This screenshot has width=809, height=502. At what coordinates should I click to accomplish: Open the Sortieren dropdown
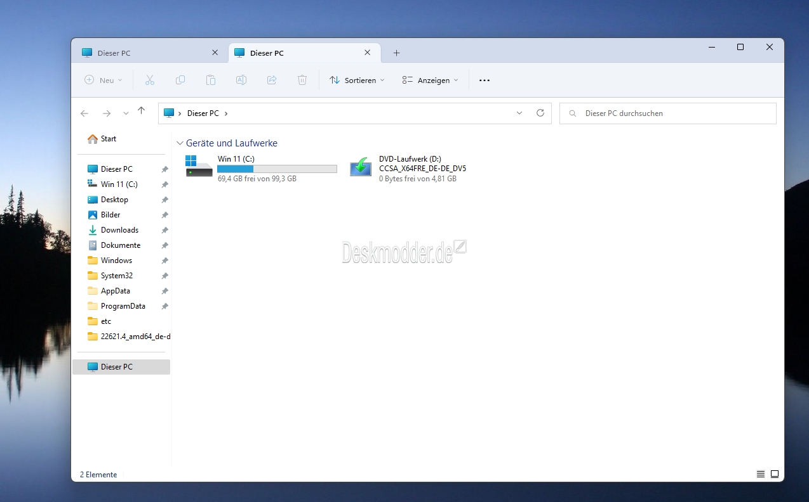click(358, 80)
